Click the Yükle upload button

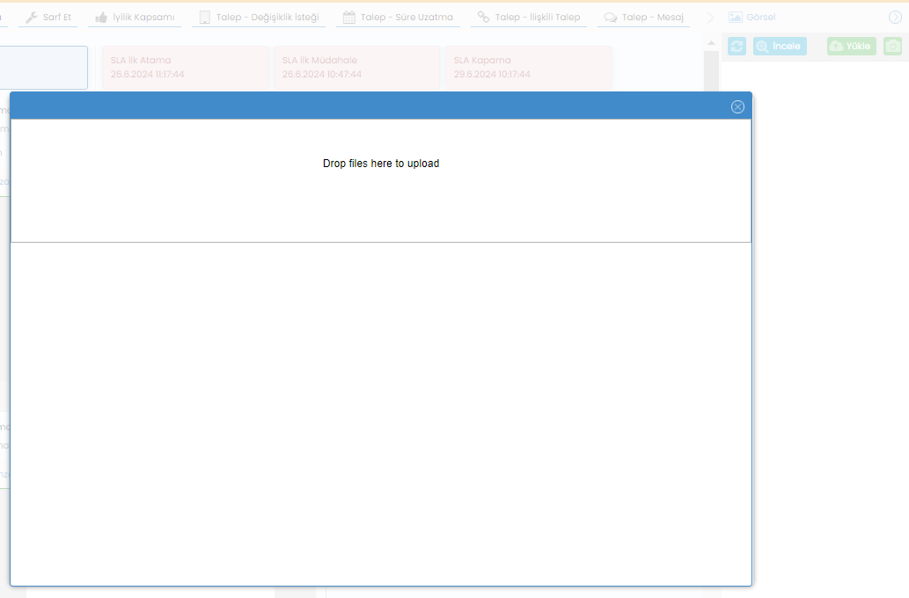(x=852, y=46)
